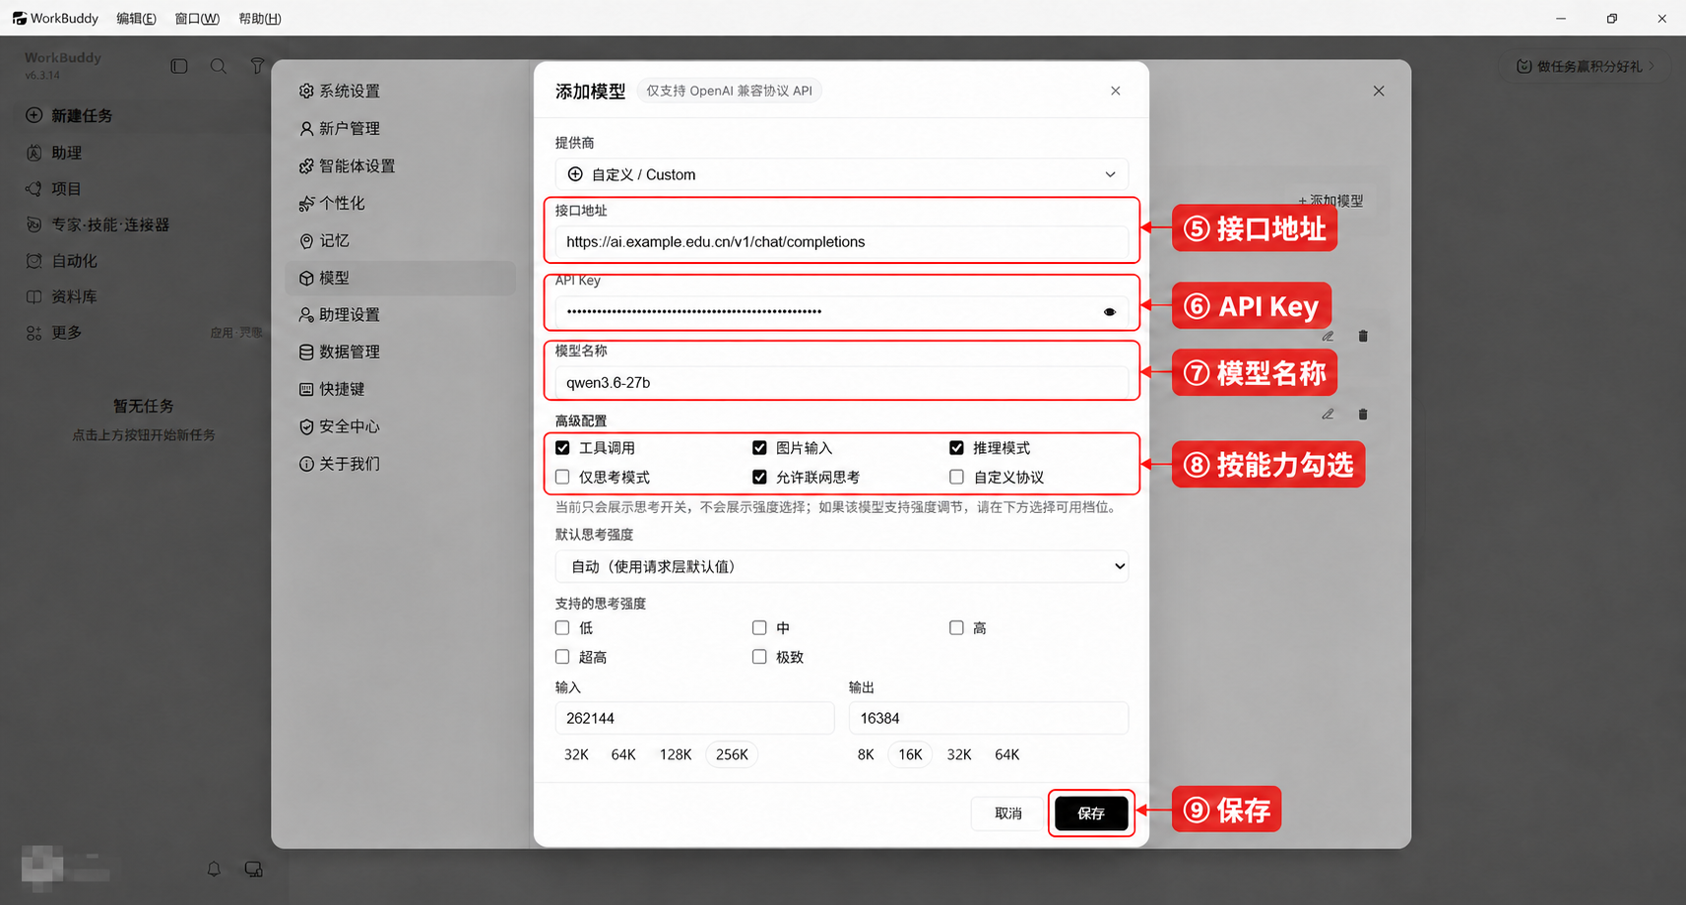
Task: Open 专家·技能·连接器 in sidebar
Action: click(x=98, y=225)
